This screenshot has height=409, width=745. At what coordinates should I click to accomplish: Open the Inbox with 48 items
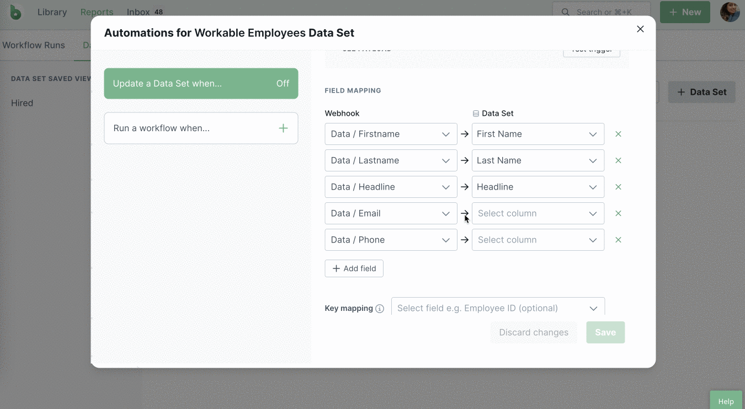tap(146, 12)
